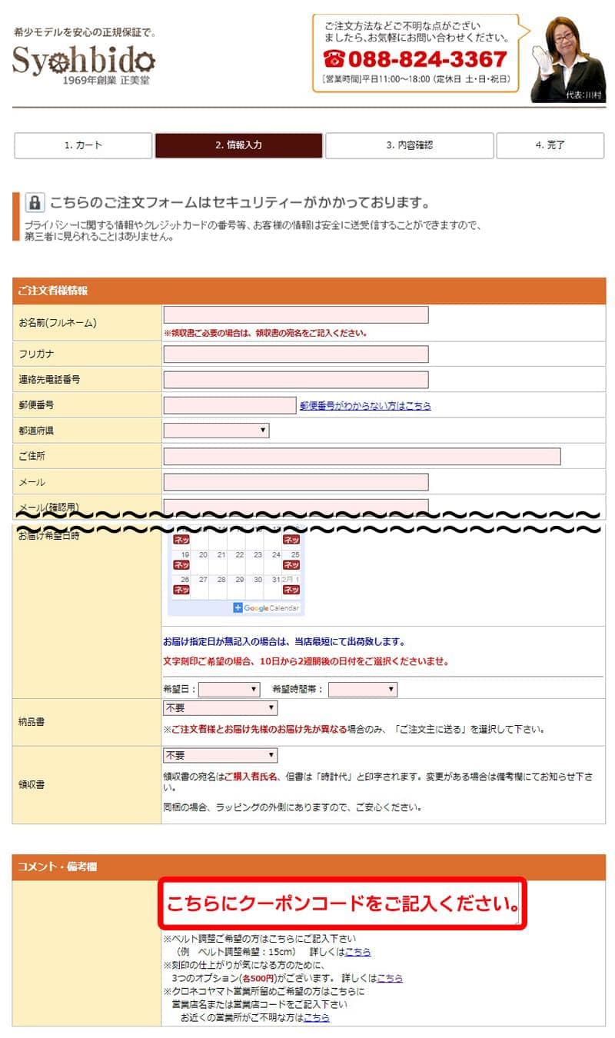Select day 31 in the calendar
Image resolution: width=615 pixels, height=1038 pixels.
[x=277, y=580]
